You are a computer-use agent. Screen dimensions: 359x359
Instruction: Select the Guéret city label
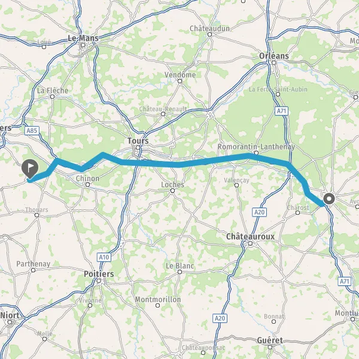click(x=270, y=340)
